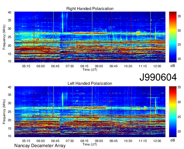This screenshot has width=184, height=149.
Task: Select the J990604 observation identifier text
Action: coord(158,77)
